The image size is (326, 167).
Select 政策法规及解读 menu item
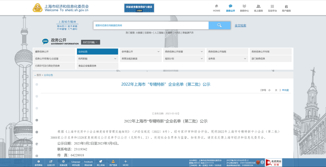[140, 59]
